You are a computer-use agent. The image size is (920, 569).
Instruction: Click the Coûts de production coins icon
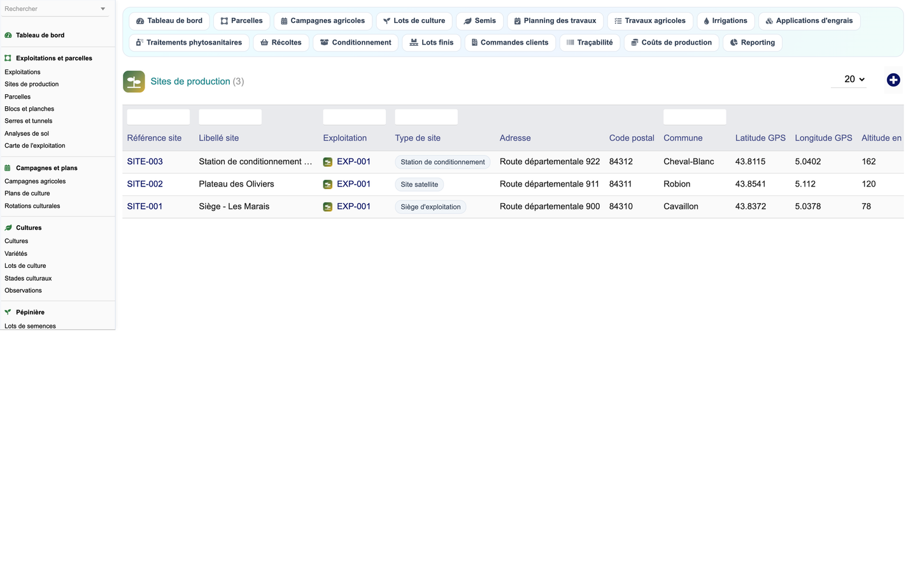[x=635, y=43]
